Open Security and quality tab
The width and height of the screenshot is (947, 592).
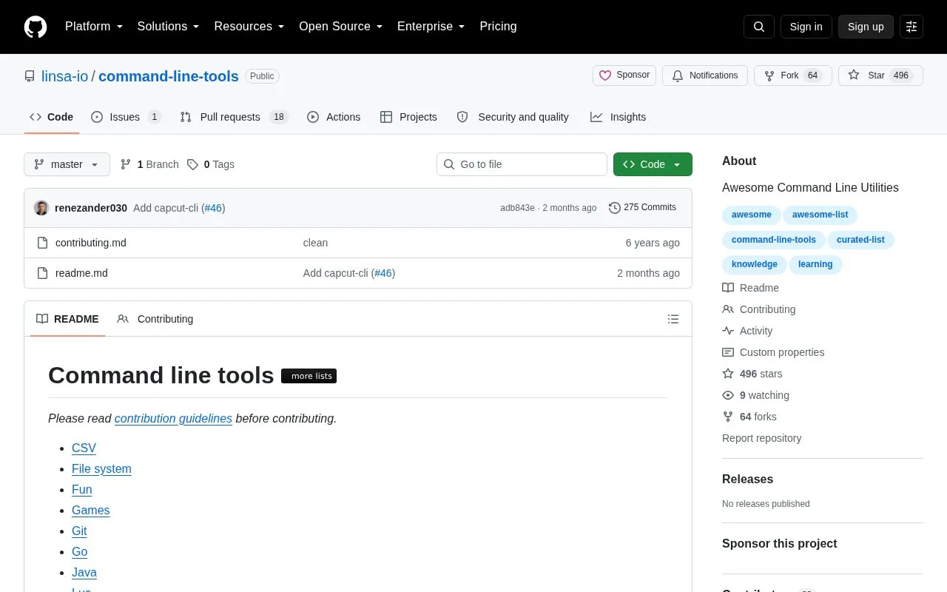point(513,117)
